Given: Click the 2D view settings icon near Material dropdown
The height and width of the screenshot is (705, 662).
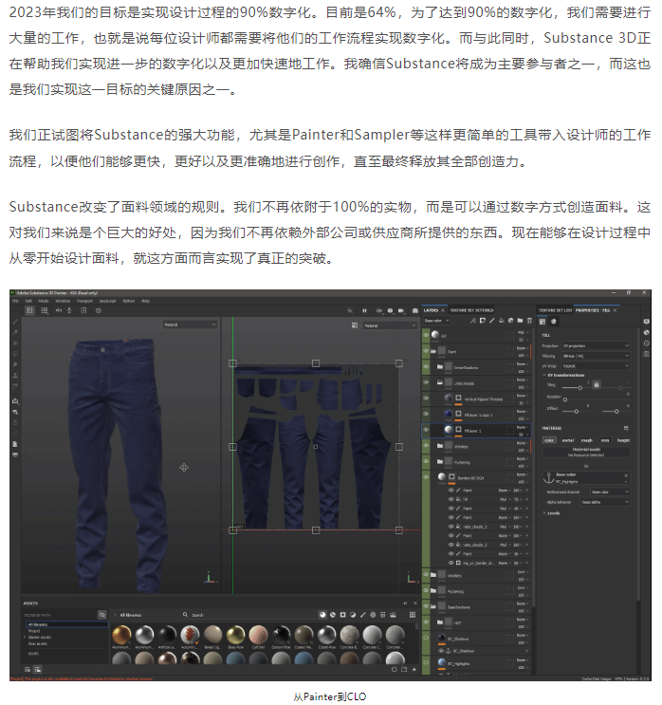Looking at the screenshot, I should point(355,325).
